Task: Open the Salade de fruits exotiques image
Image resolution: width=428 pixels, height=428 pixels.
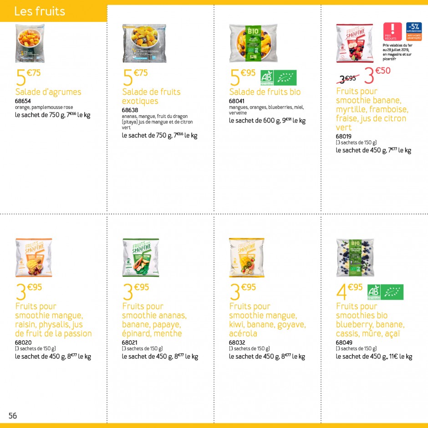Action: 144,43
